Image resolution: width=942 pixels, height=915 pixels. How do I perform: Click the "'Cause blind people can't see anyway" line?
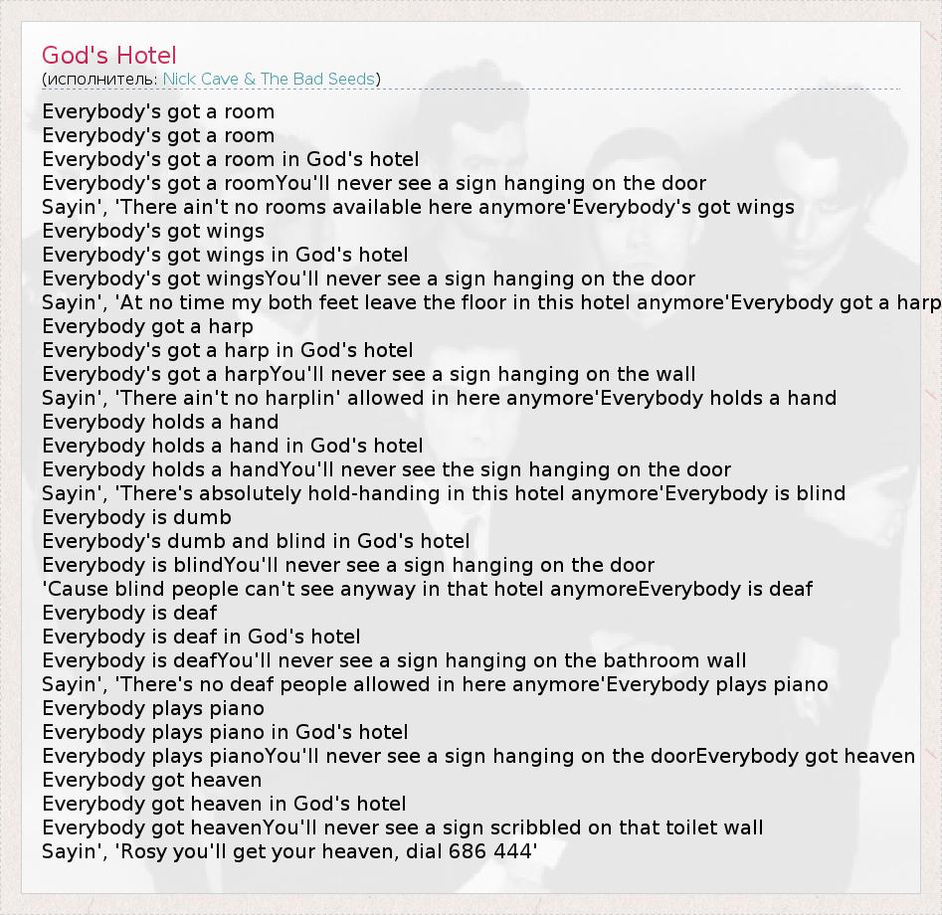(x=427, y=589)
